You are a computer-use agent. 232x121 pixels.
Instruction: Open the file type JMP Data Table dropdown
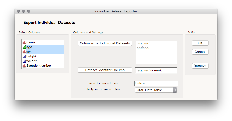click(156, 90)
